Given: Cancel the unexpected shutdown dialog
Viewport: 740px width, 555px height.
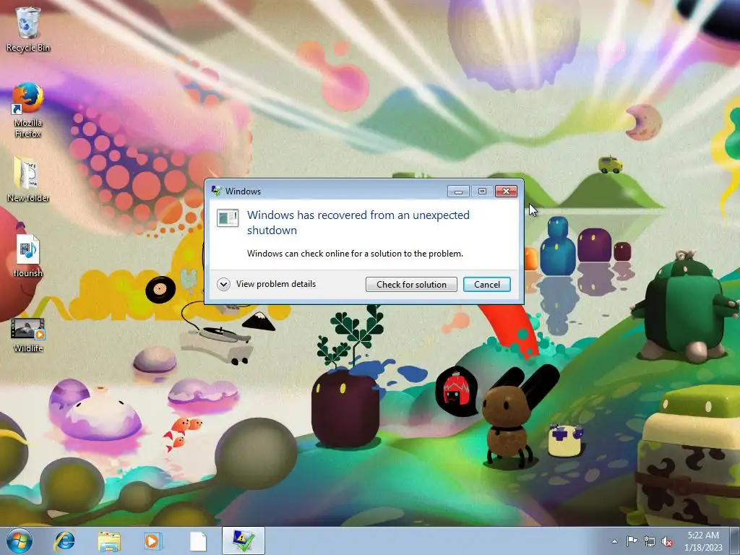Looking at the screenshot, I should coord(486,284).
